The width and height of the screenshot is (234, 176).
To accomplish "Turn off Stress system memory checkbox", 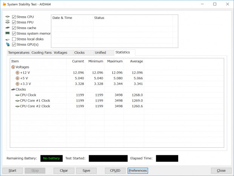I will 14,34.
